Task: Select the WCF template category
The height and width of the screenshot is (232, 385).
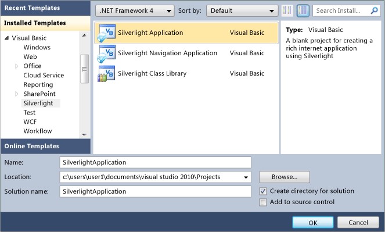Action: point(30,122)
